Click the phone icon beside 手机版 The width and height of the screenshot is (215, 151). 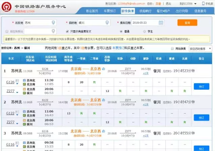click(x=203, y=3)
